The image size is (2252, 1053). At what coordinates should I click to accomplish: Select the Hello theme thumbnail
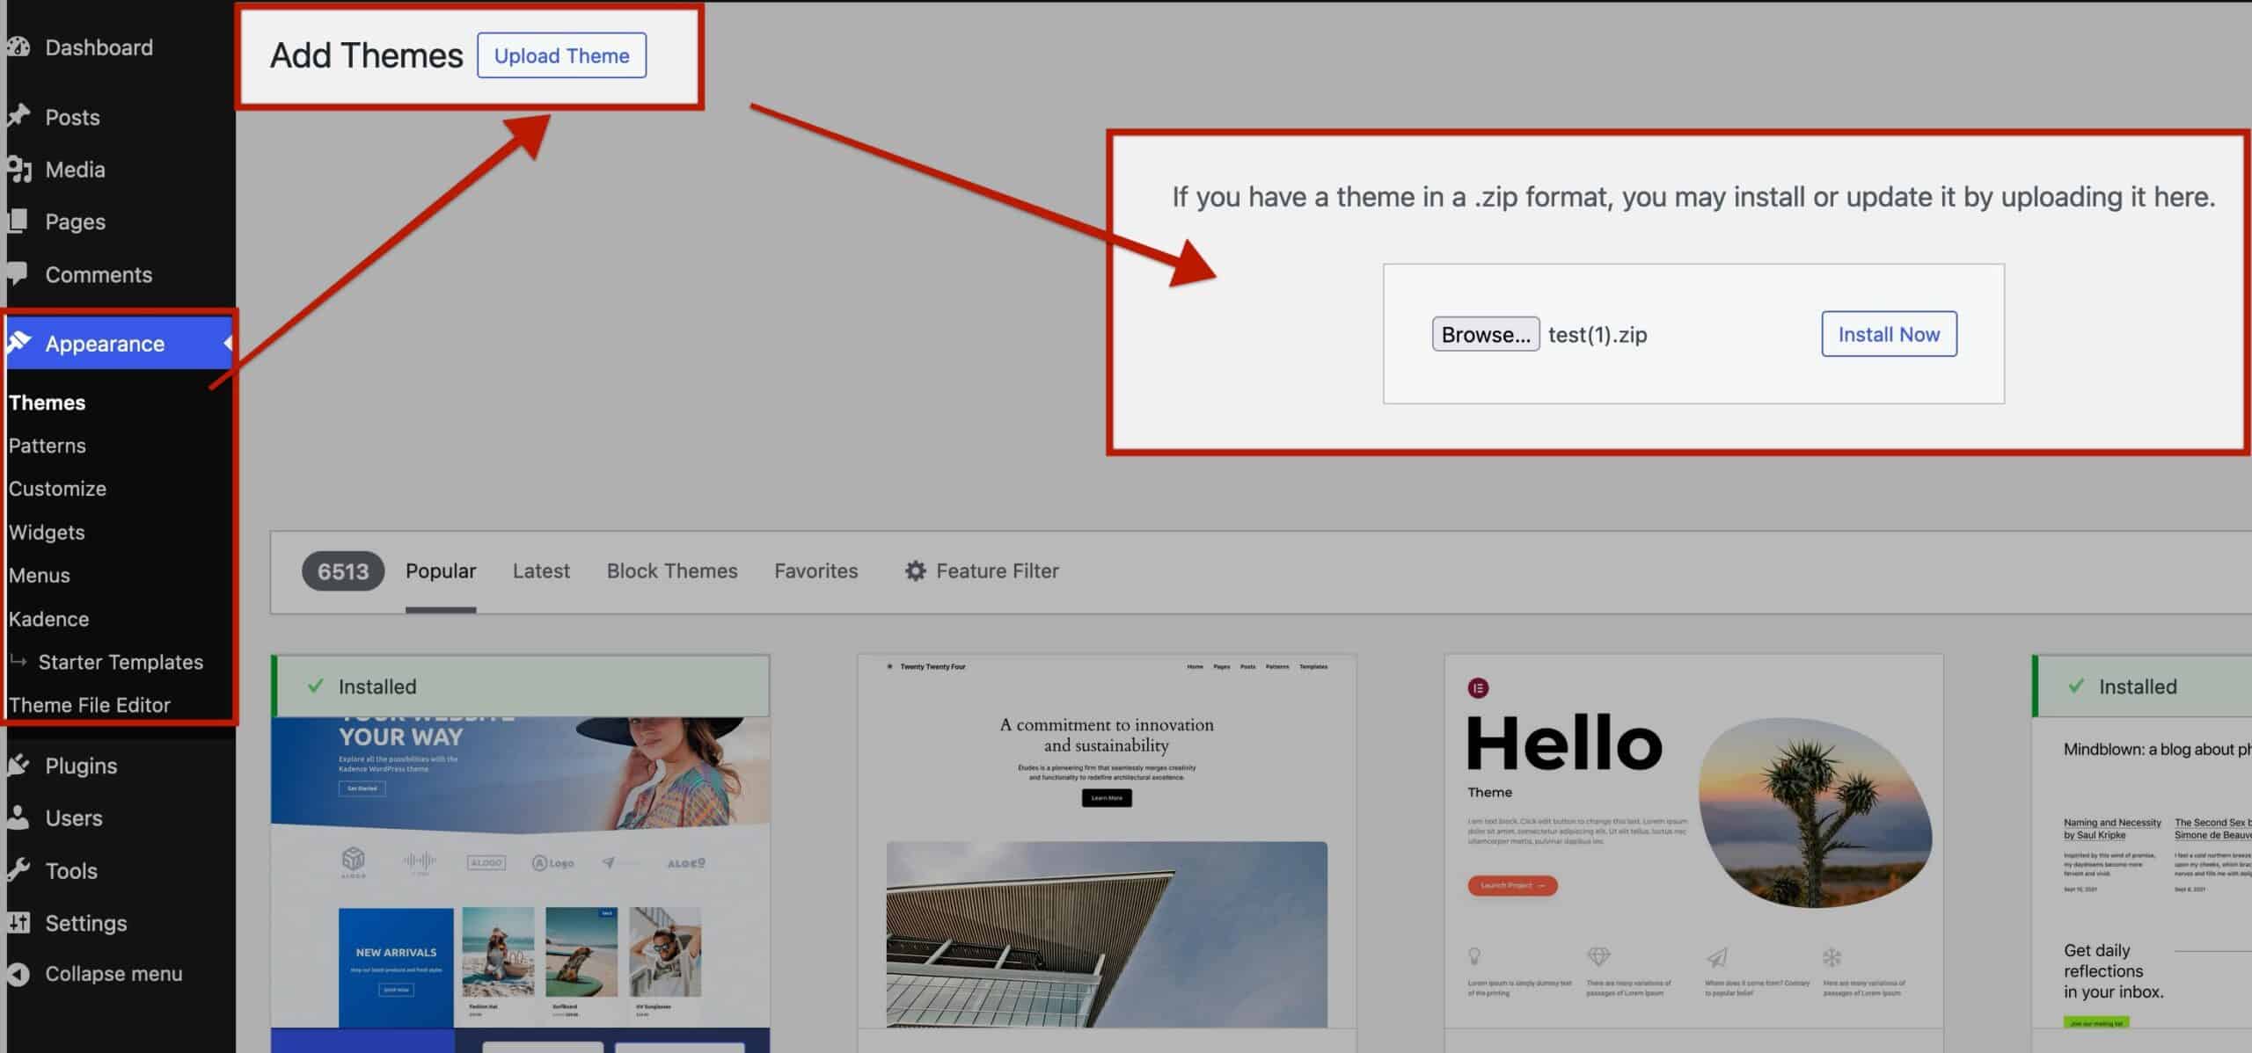(1693, 840)
